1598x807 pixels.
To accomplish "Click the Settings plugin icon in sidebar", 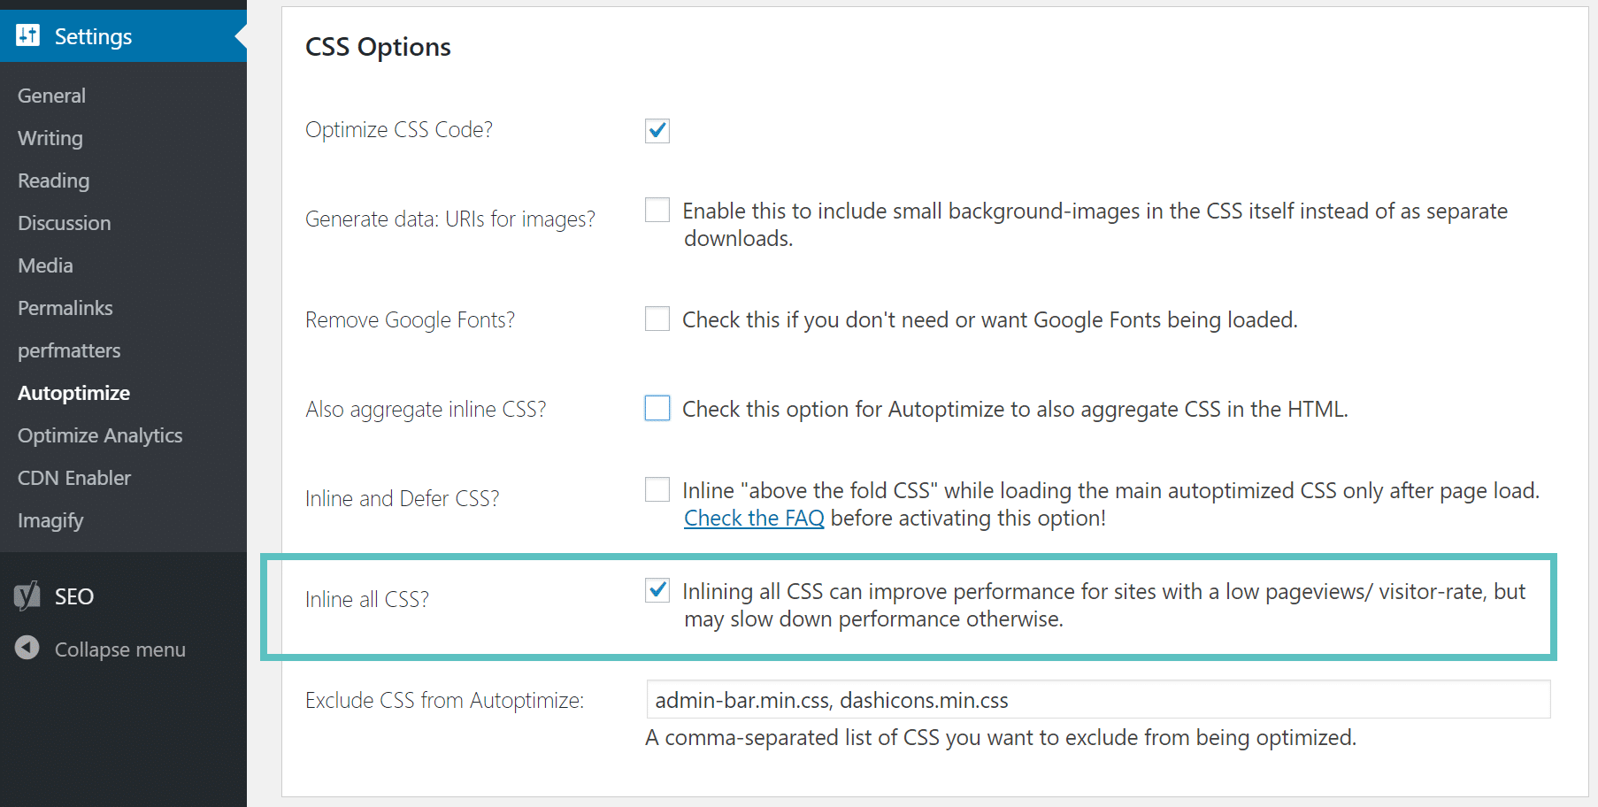I will pos(27,35).
